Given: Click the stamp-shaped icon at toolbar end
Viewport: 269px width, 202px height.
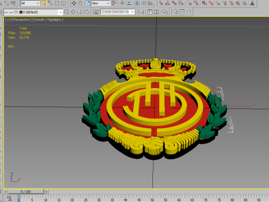Looking at the screenshot, I should coord(252,3).
